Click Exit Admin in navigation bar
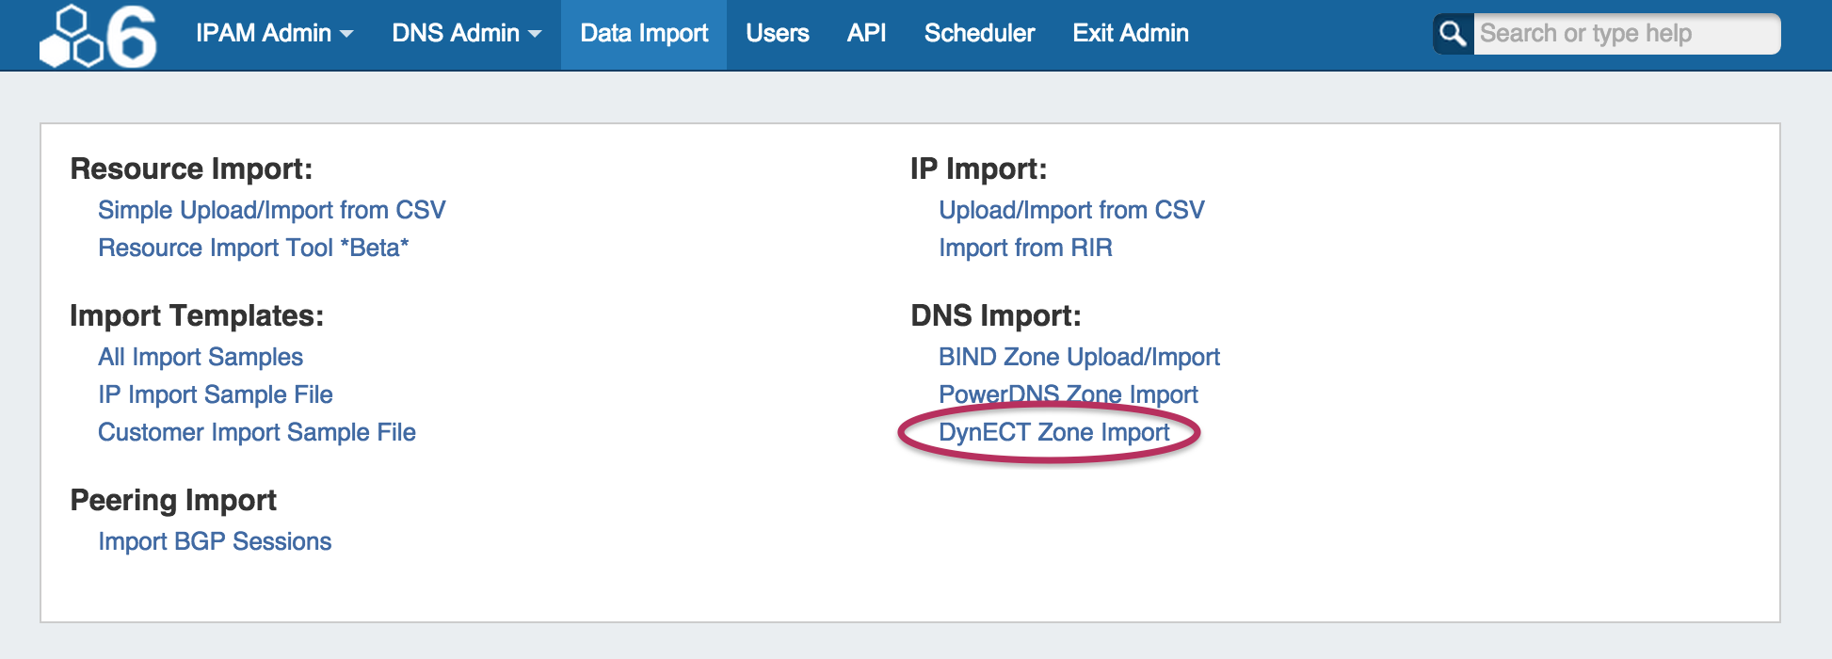Image resolution: width=1832 pixels, height=659 pixels. [x=1130, y=33]
